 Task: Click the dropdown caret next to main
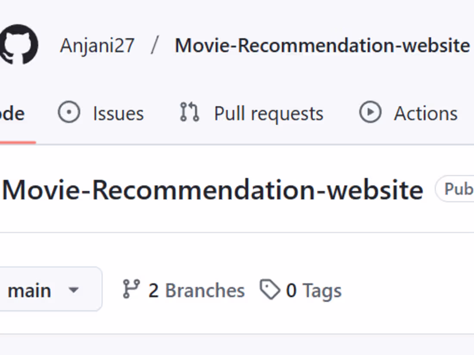tap(74, 291)
